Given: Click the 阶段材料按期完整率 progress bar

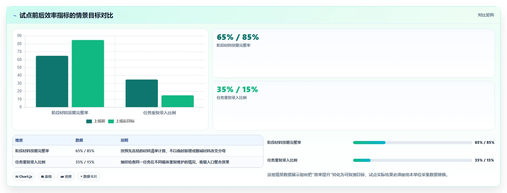Looking at the screenshot, I should [412, 143].
